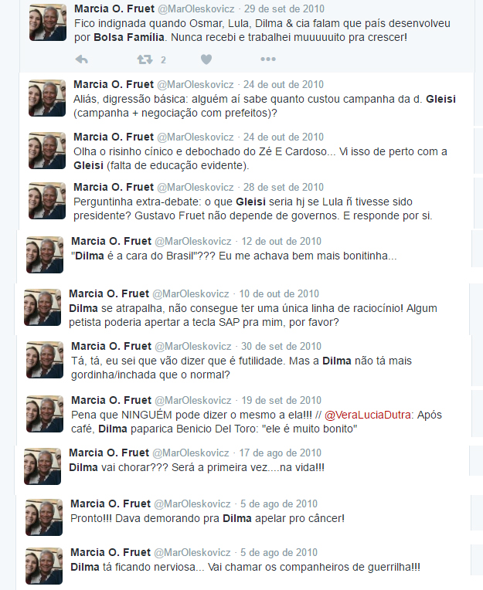Retweet the Bolsa Família tweet
The width and height of the screenshot is (483, 590).
145,59
